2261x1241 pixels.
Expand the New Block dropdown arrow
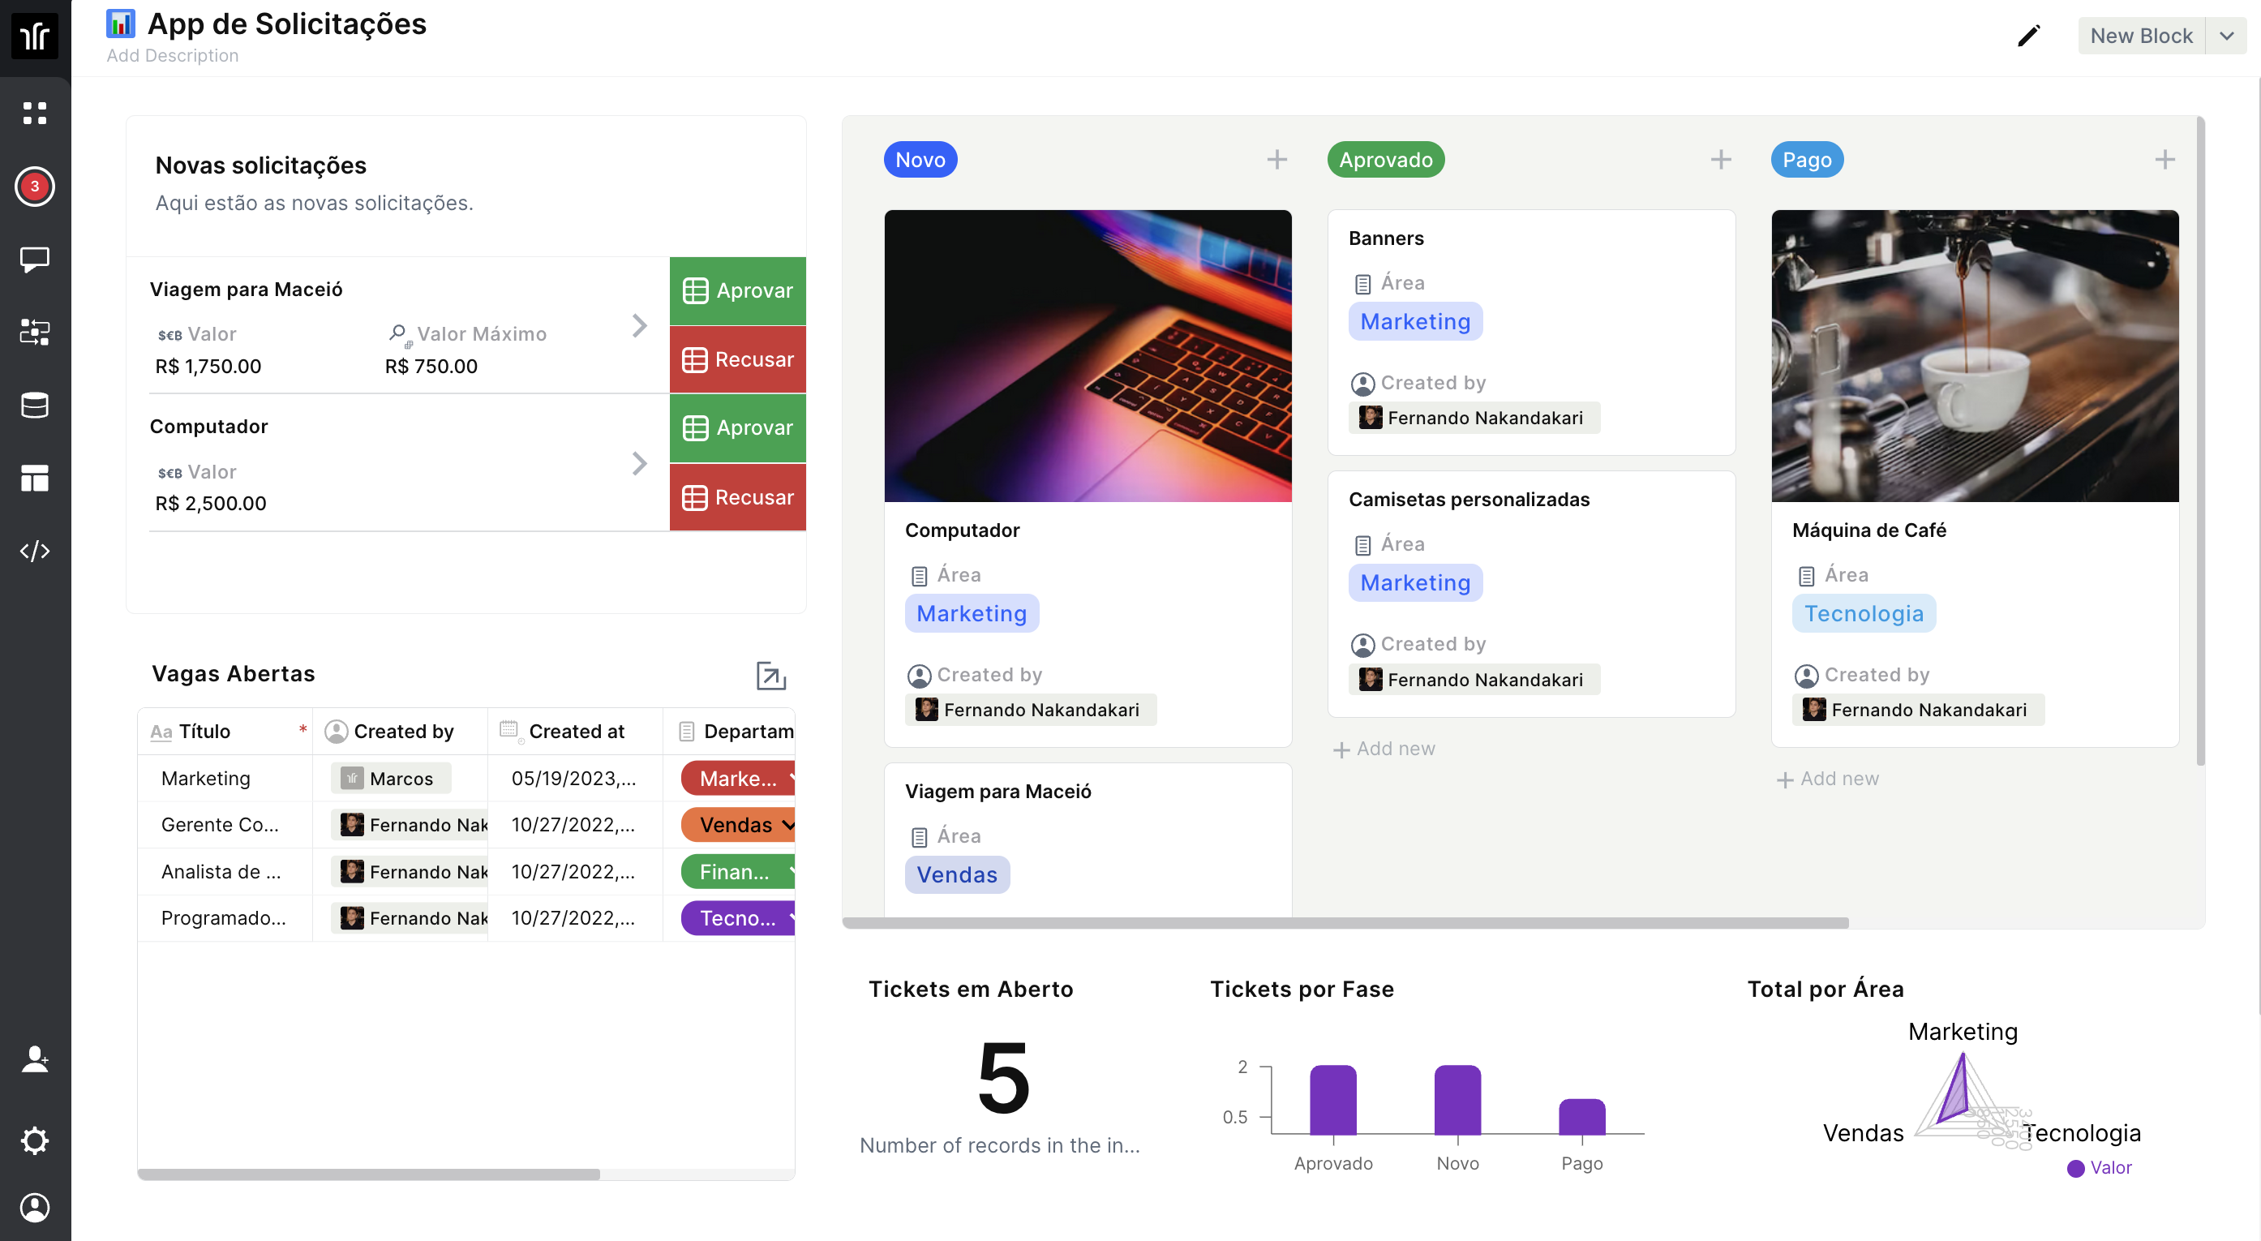click(2226, 36)
